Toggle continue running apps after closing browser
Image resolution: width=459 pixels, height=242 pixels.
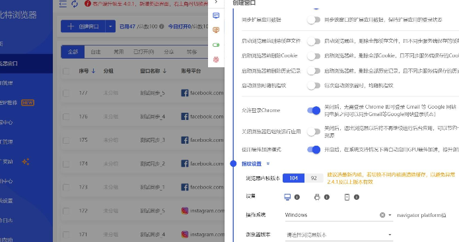(314, 131)
